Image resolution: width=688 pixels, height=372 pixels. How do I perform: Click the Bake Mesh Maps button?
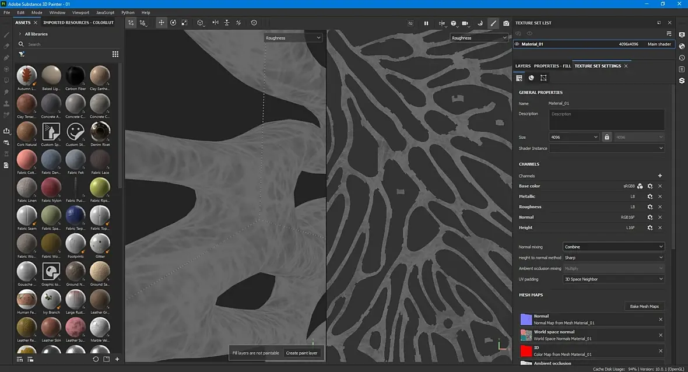[644, 306]
